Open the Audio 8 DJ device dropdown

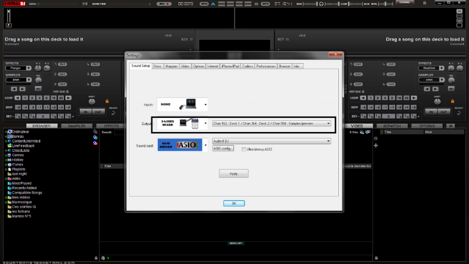[x=271, y=141]
